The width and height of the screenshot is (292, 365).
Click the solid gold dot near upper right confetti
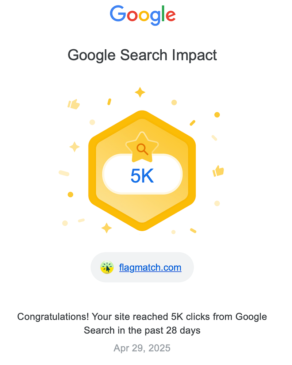[x=217, y=115]
